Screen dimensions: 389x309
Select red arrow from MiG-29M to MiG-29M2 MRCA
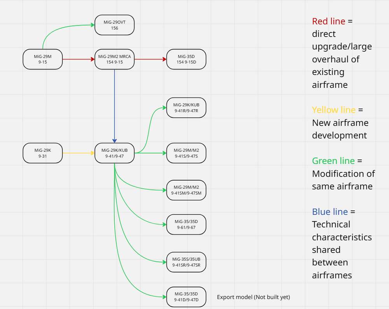click(x=79, y=59)
